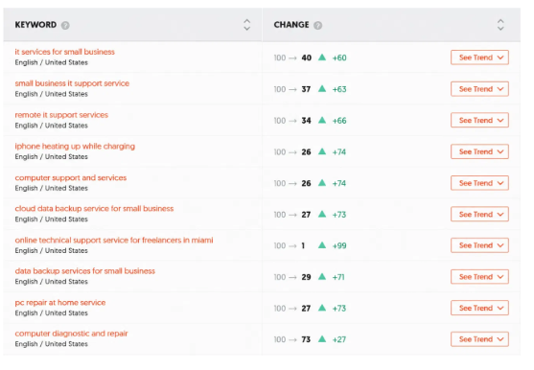The width and height of the screenshot is (534, 370).
Task: Click the +63 change value
Action: point(339,89)
